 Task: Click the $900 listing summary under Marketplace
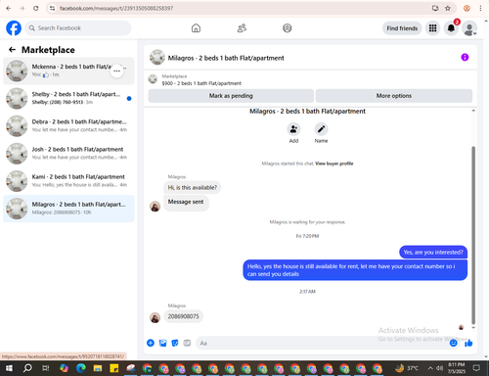coord(201,83)
